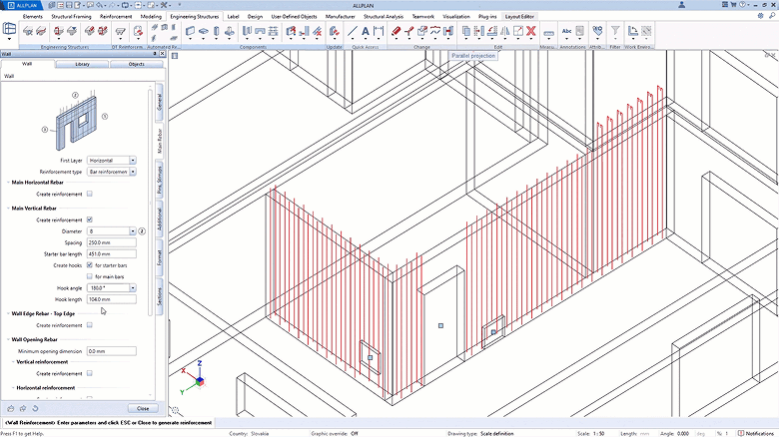Switch to the Structural Analysis tab
Image resolution: width=779 pixels, height=437 pixels.
click(x=384, y=17)
